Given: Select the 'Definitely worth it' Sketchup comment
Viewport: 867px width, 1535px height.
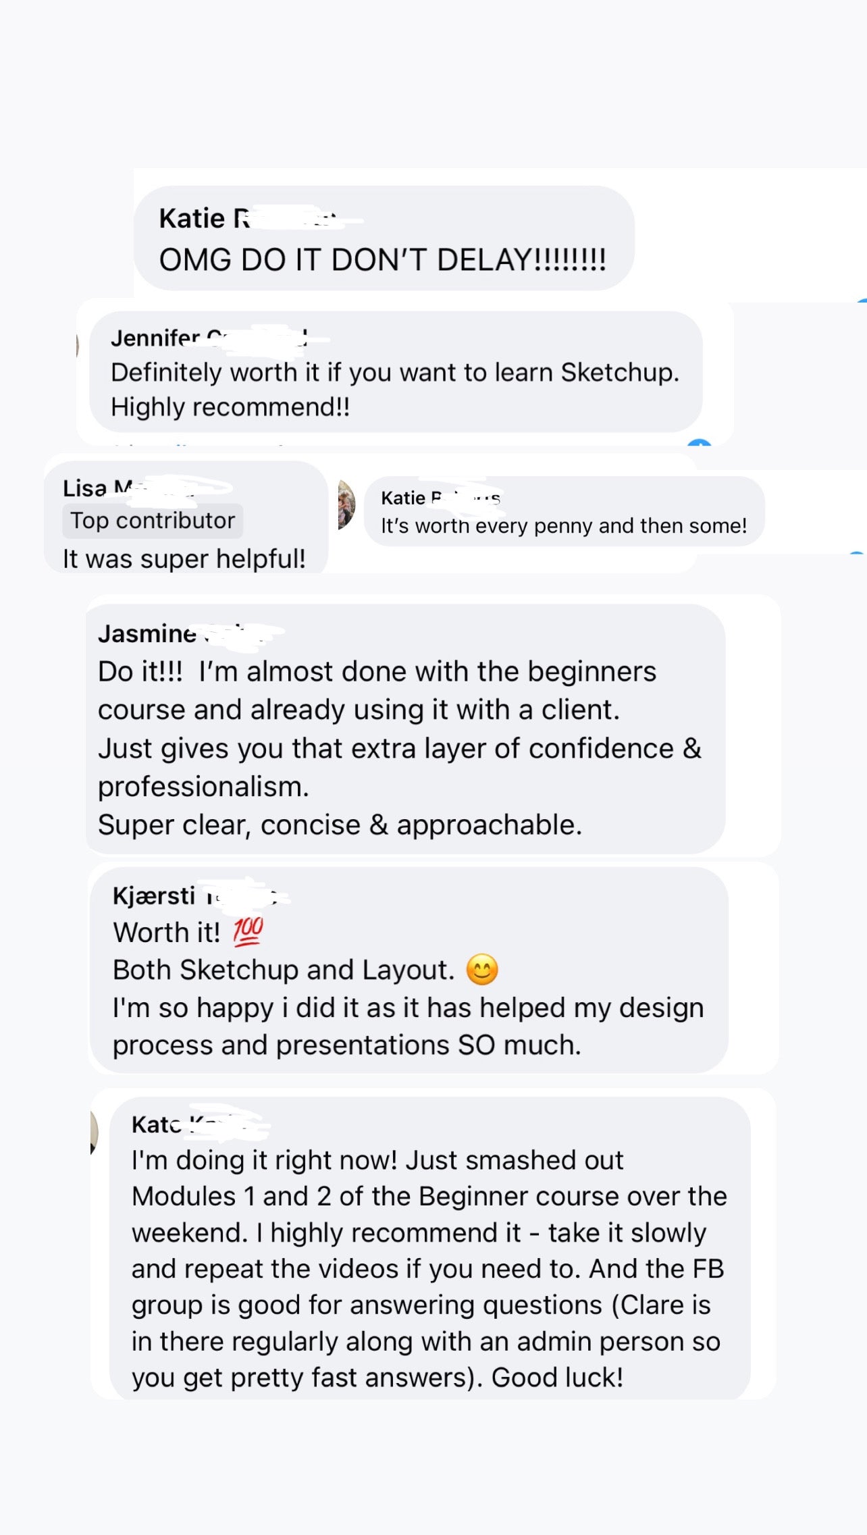Looking at the screenshot, I should click(394, 373).
